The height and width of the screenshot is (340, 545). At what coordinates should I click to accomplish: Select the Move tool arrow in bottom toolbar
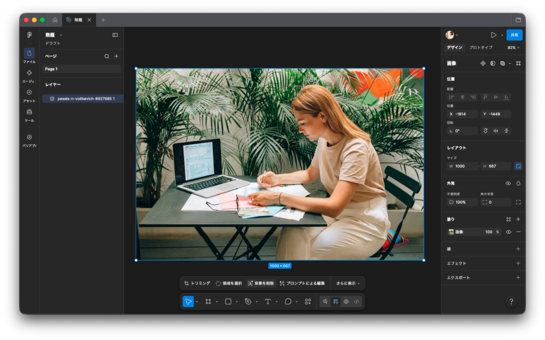click(188, 301)
